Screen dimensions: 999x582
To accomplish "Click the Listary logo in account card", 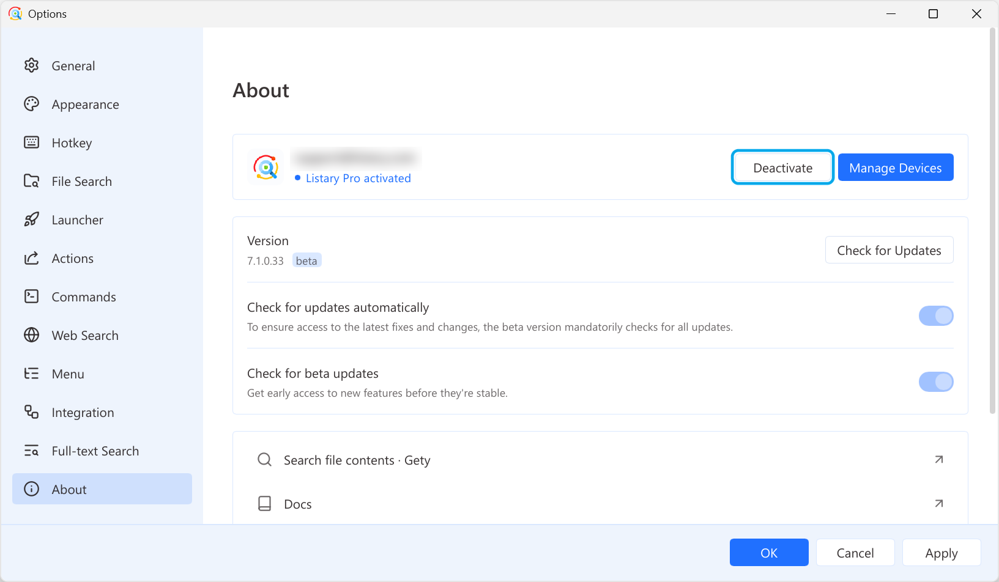I will pos(266,167).
